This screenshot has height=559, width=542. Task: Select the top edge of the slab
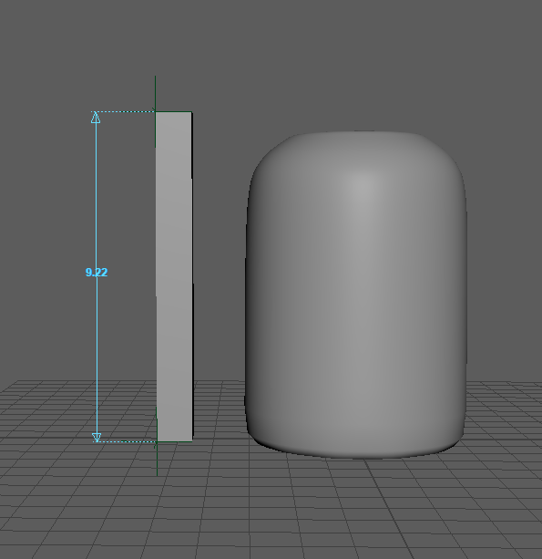(x=174, y=112)
